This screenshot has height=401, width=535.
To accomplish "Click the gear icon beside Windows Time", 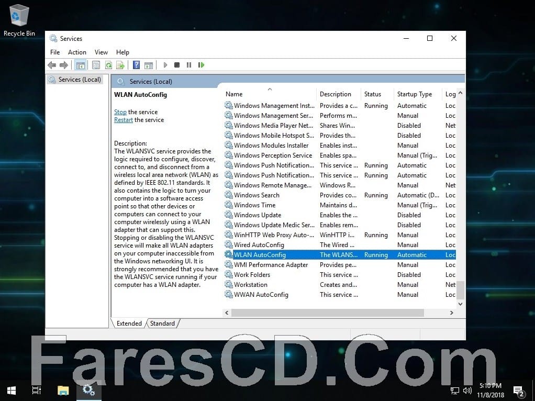I will [229, 205].
